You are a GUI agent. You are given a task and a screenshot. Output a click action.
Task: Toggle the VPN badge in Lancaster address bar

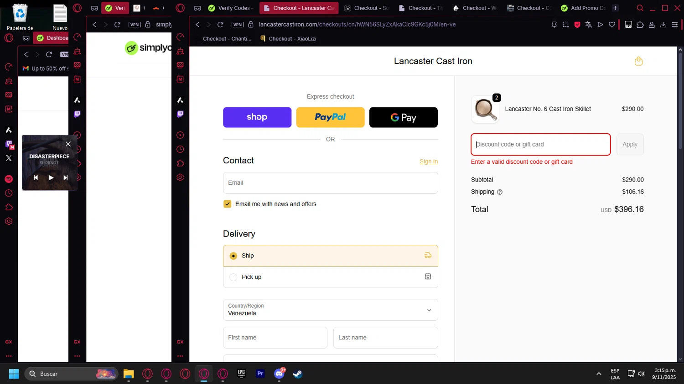[238, 25]
